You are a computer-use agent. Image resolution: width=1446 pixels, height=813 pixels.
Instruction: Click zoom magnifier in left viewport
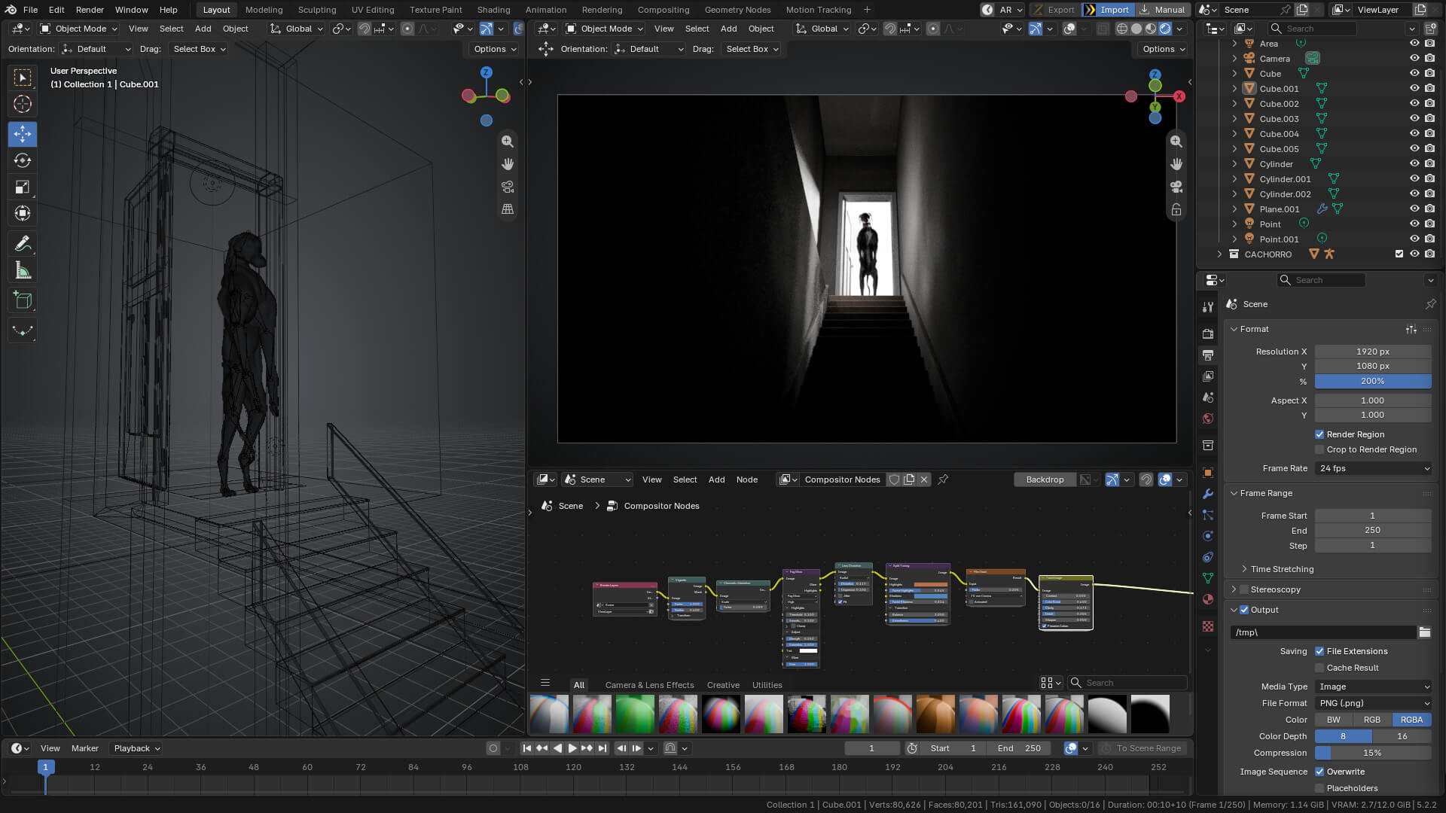[508, 142]
